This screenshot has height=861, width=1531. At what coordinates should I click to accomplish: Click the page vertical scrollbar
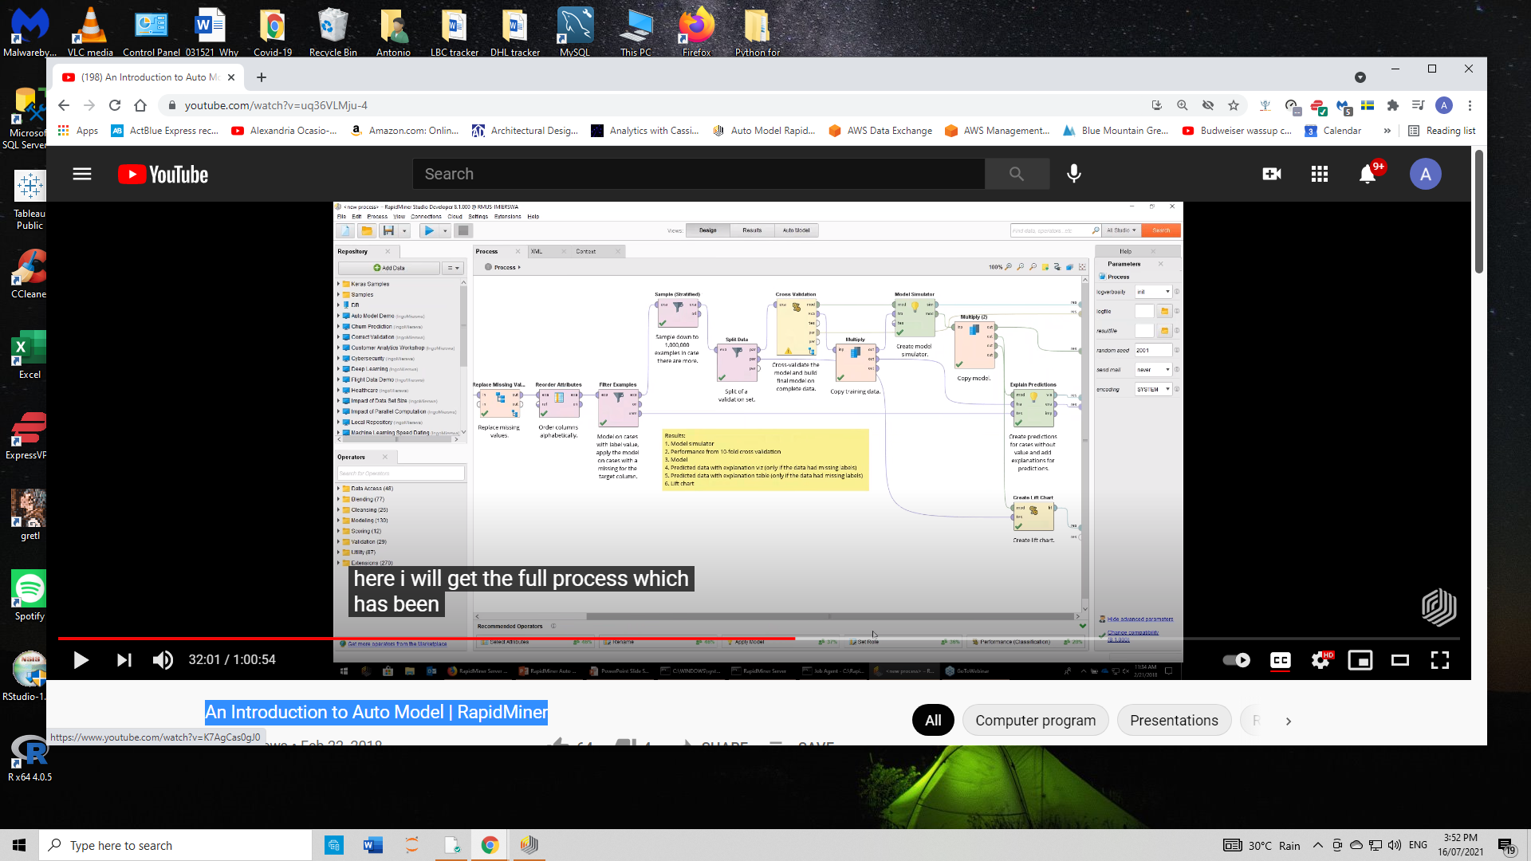(1479, 211)
